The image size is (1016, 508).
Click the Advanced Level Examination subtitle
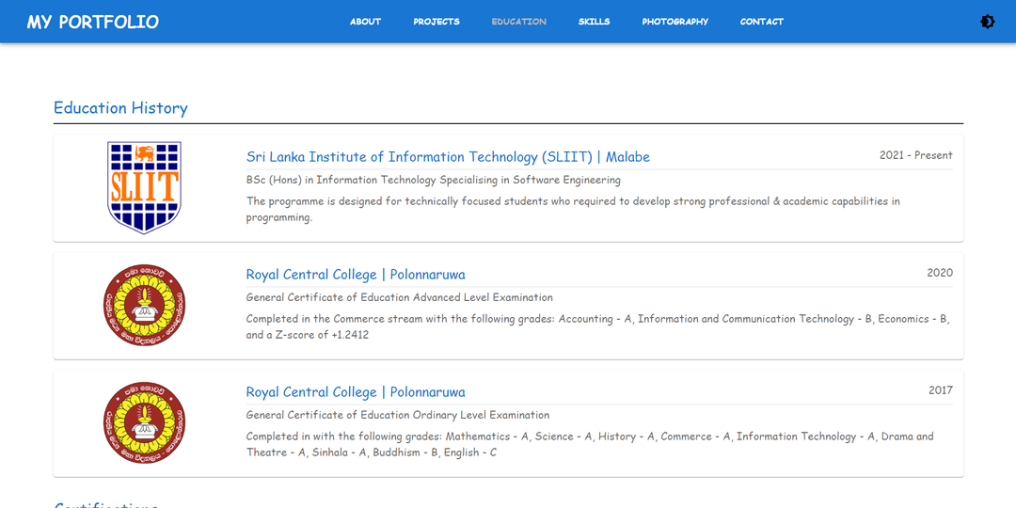(x=399, y=297)
